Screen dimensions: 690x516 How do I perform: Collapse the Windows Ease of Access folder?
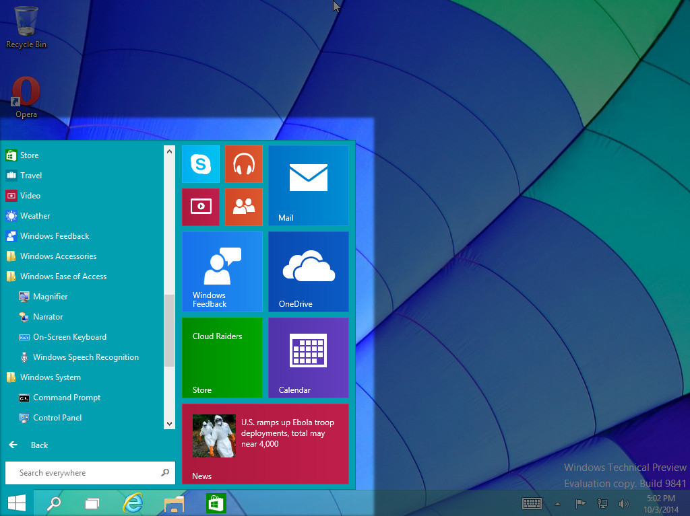[84, 277]
